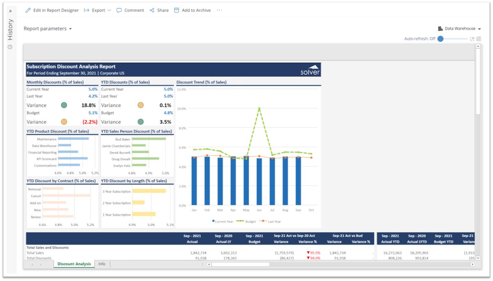
Task: Click the Share icon in toolbar
Action: pos(152,10)
